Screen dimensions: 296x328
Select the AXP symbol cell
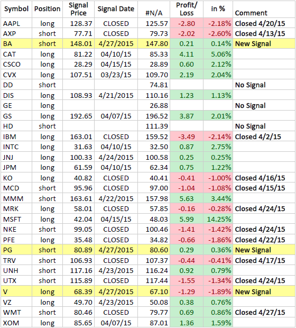(x=16, y=33)
